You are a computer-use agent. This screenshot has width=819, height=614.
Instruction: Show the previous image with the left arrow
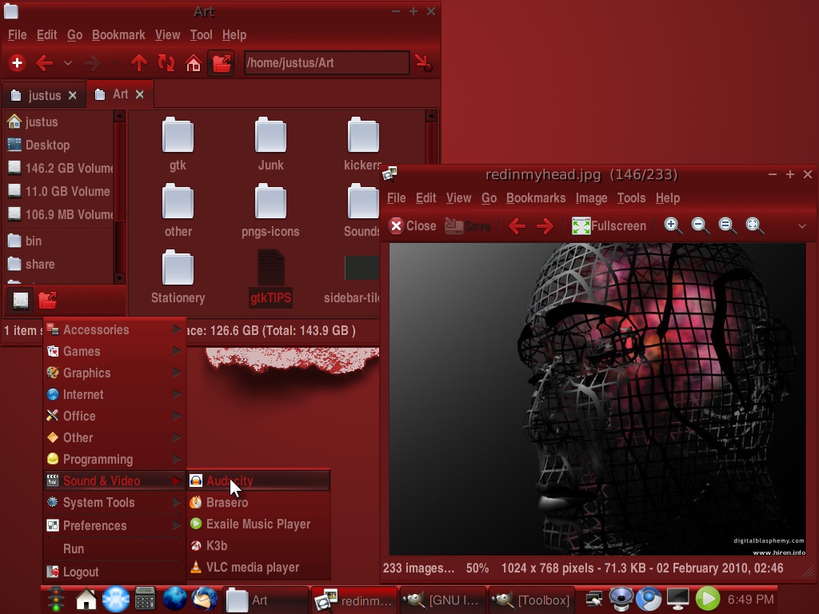coord(517,226)
